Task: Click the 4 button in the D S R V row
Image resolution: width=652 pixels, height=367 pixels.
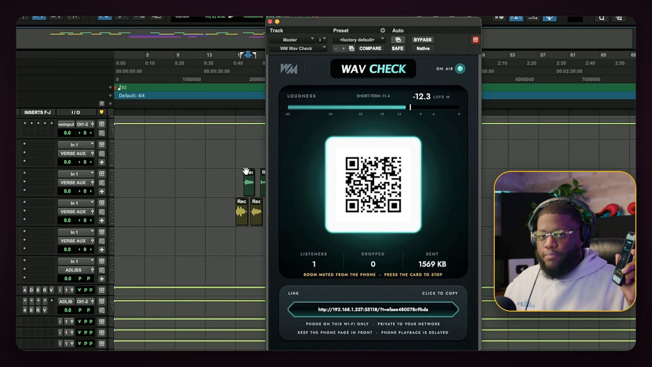Action: [24, 290]
